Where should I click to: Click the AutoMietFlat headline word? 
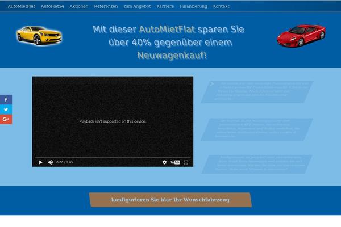[167, 30]
